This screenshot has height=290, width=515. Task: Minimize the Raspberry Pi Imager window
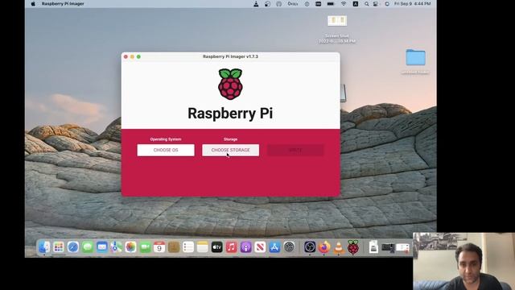click(x=132, y=56)
